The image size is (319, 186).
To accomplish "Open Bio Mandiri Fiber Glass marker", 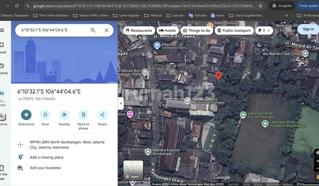I will tap(305, 54).
